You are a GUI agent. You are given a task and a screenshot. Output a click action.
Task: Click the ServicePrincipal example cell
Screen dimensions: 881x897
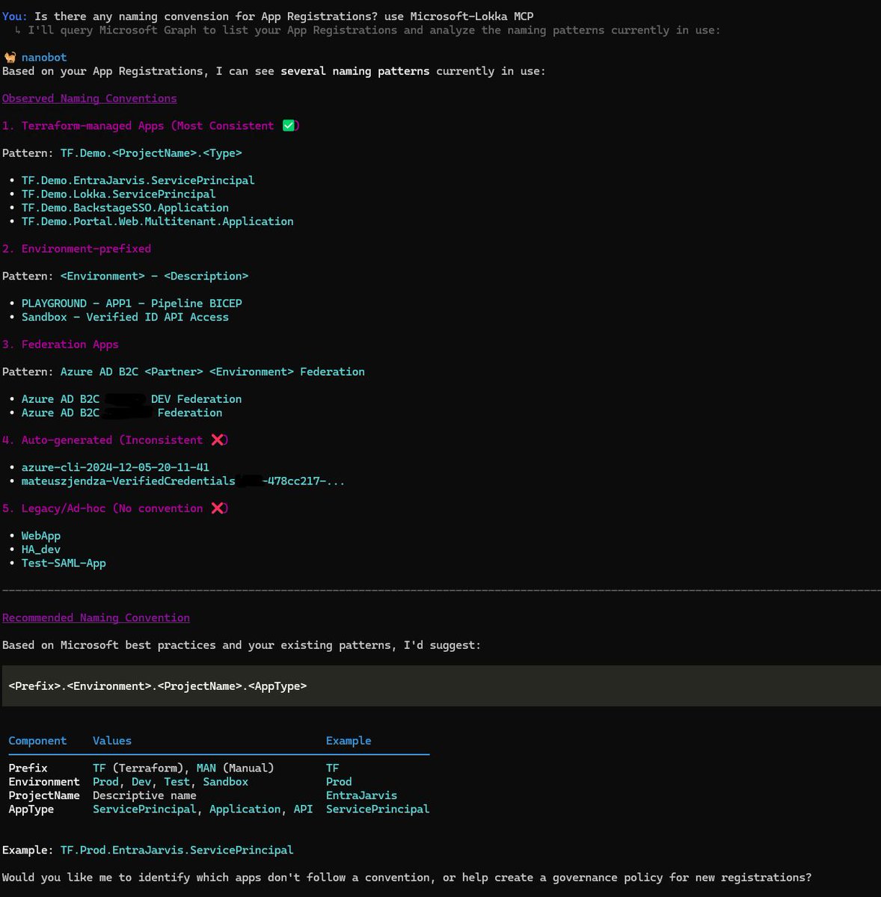pos(378,810)
